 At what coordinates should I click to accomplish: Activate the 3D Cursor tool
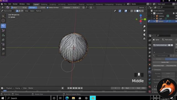3,21
